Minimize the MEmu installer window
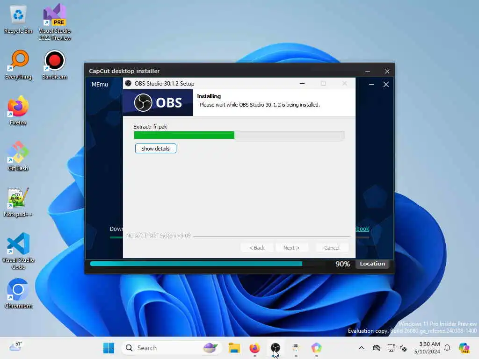 371,84
